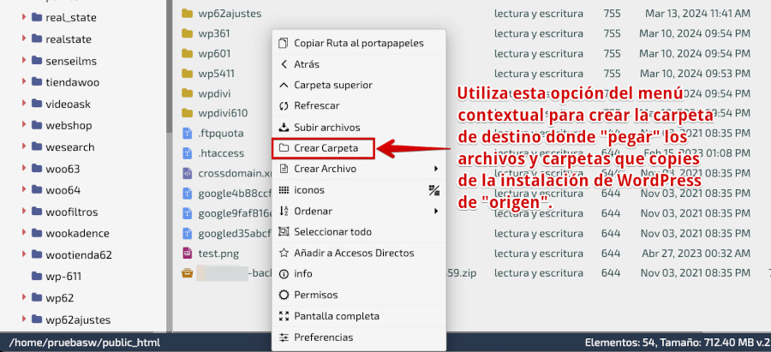Click the crossdomain xml code file icon
771x352 pixels.
coord(187,173)
